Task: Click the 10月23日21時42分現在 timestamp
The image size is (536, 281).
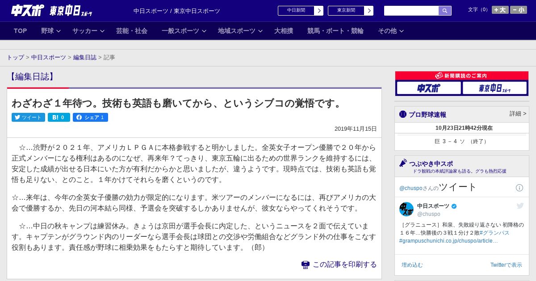Action: [464, 128]
